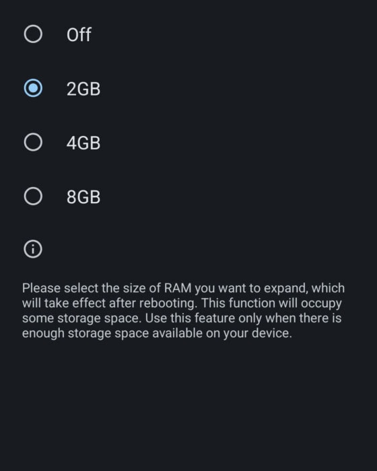Image resolution: width=377 pixels, height=471 pixels.
Task: Select the 8GB radio button circle
Action: coord(33,196)
